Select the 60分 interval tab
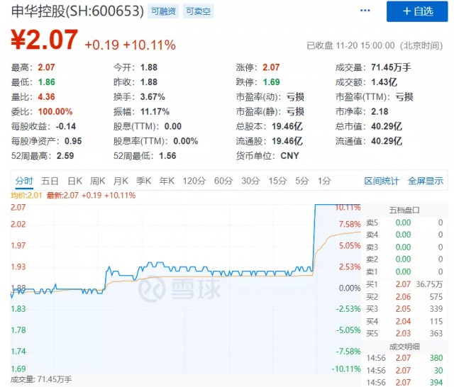Image resolution: width=454 pixels, height=387 pixels. [223, 181]
